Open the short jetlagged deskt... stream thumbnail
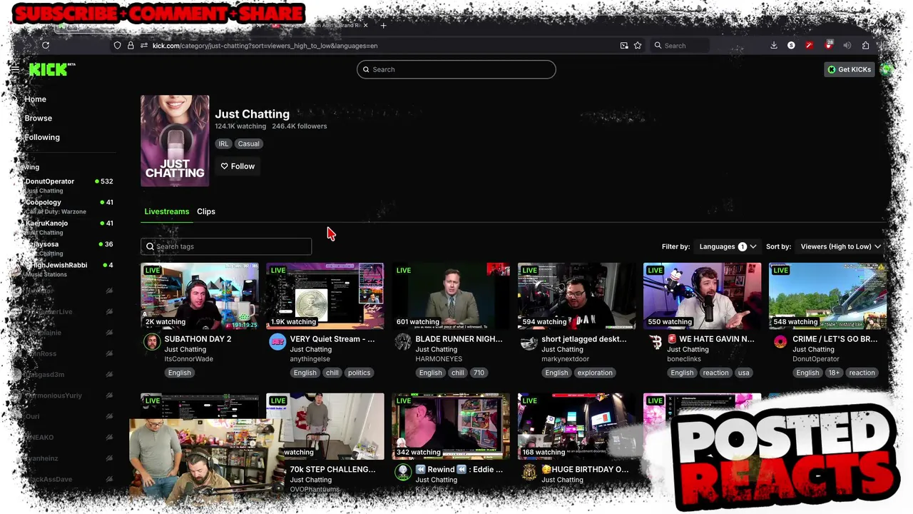 click(x=576, y=296)
